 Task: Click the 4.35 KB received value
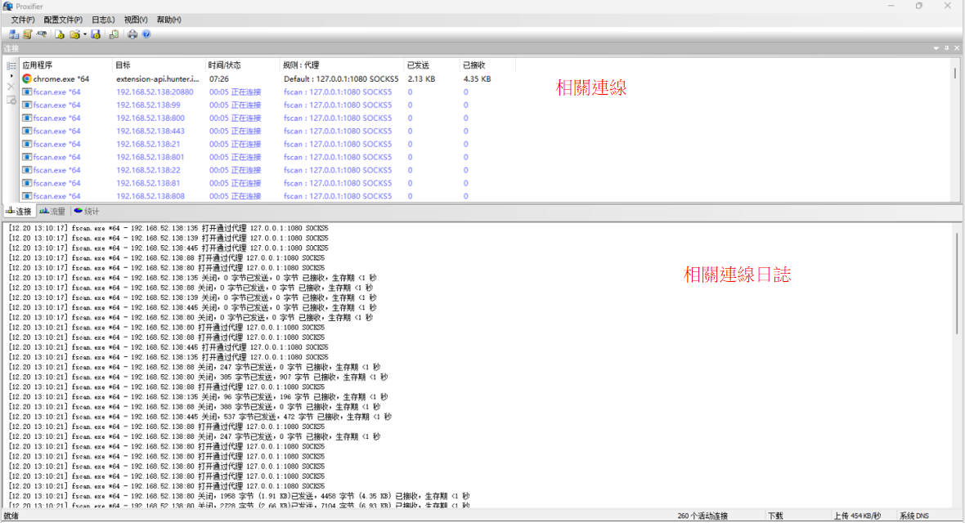477,78
